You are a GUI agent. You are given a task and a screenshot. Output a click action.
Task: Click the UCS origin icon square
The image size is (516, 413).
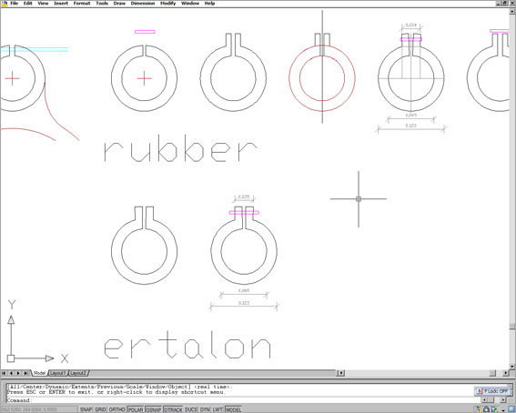point(11,358)
